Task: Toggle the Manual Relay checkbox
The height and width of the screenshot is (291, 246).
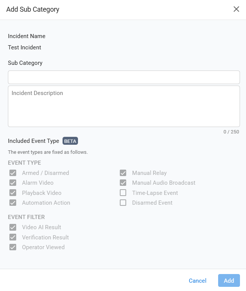Action: (123, 173)
